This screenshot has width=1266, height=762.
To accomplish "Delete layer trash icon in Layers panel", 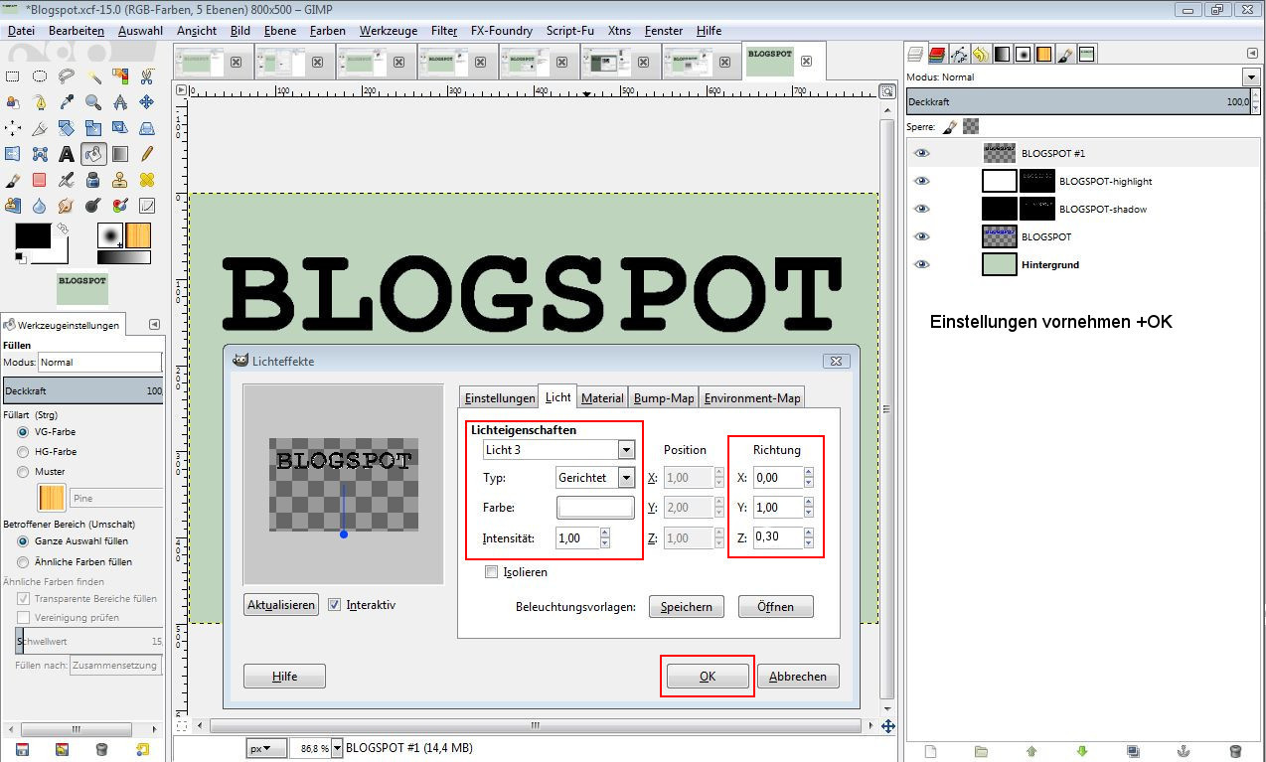I will click(1235, 750).
